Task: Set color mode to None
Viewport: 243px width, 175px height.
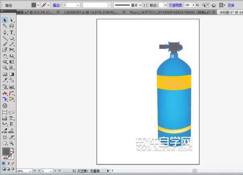Action: 13,163
